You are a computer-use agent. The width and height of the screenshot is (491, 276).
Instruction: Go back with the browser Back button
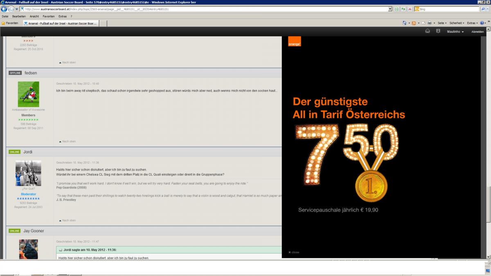5,9
